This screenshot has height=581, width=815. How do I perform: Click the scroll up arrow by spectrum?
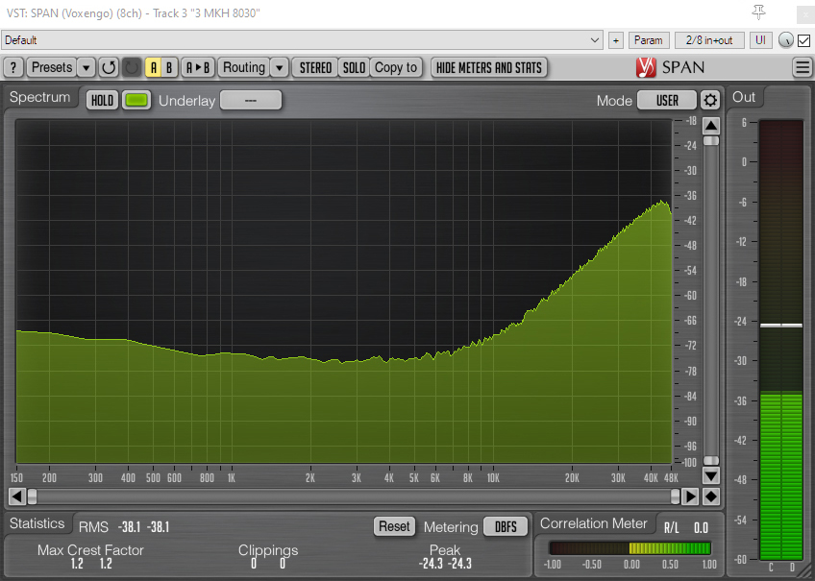coord(711,126)
